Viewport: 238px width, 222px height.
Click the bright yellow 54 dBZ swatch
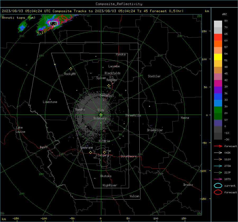click(x=218, y=57)
